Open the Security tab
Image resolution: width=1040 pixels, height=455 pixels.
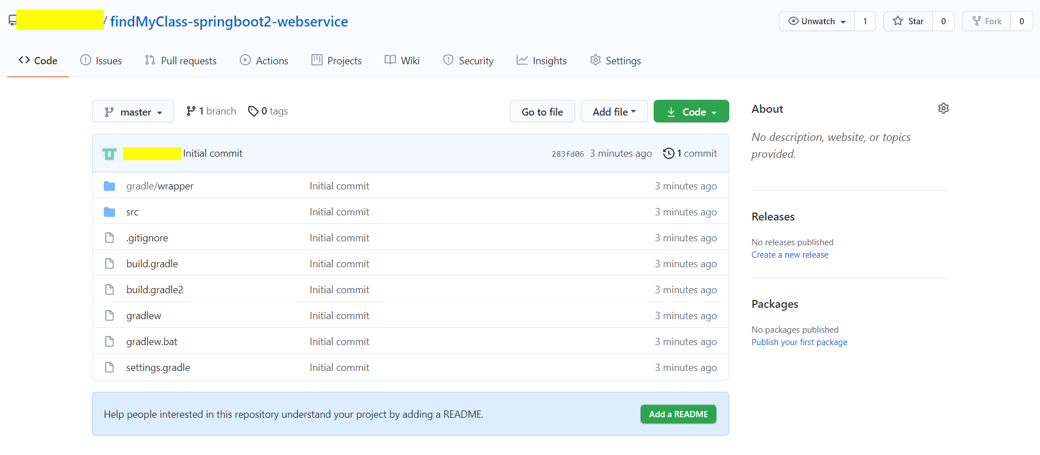click(x=468, y=60)
